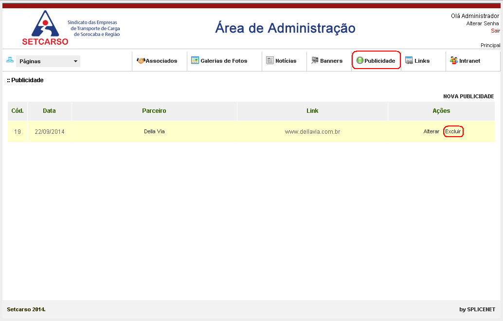Viewport: 503px width, 321px height.
Task: Click the :: Publicidade page heading
Action: [x=25, y=80]
